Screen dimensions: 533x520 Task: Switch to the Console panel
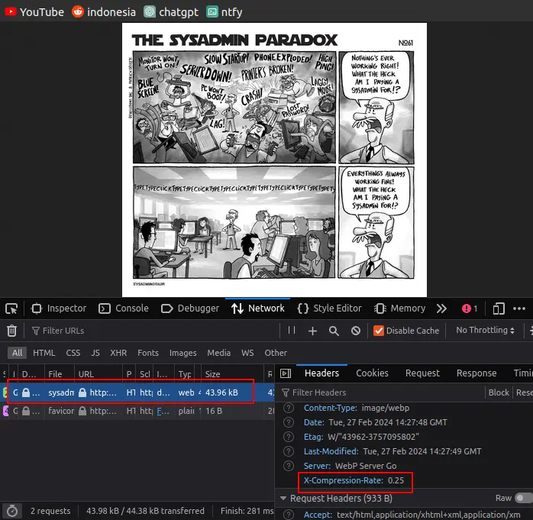click(x=124, y=308)
